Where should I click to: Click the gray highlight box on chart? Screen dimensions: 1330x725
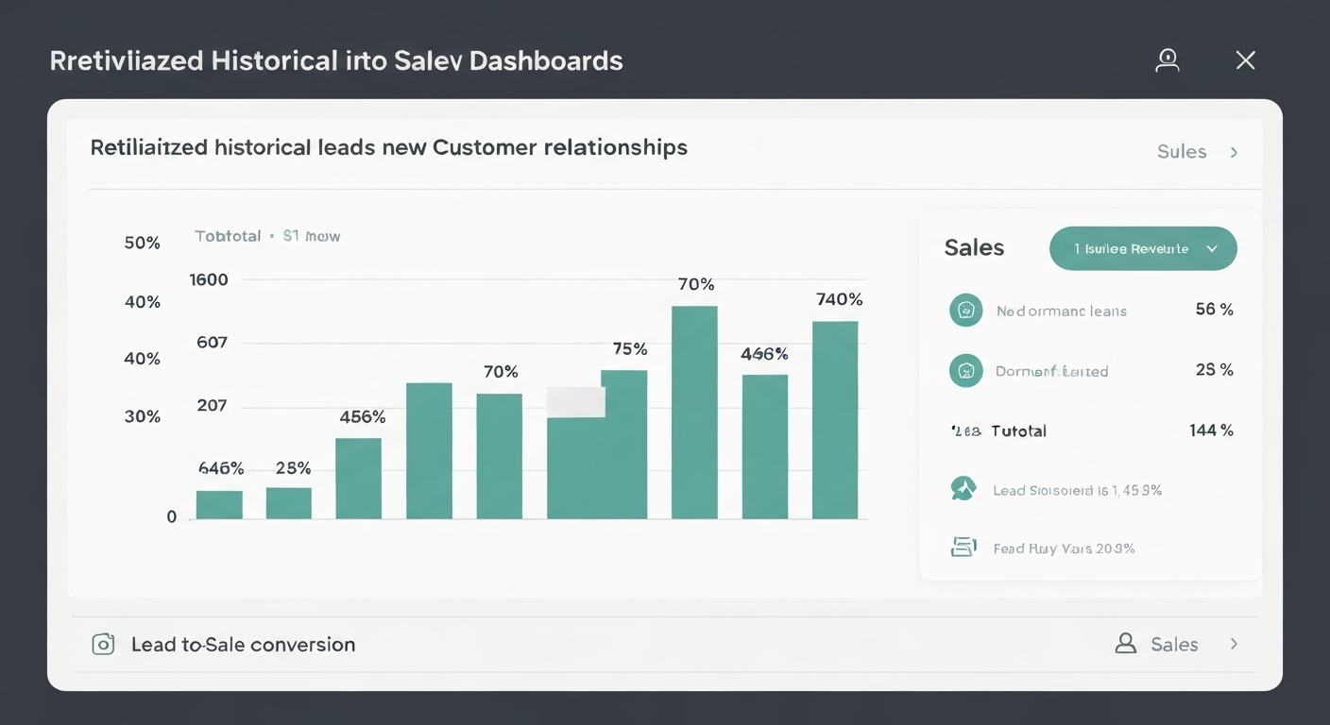coord(576,402)
